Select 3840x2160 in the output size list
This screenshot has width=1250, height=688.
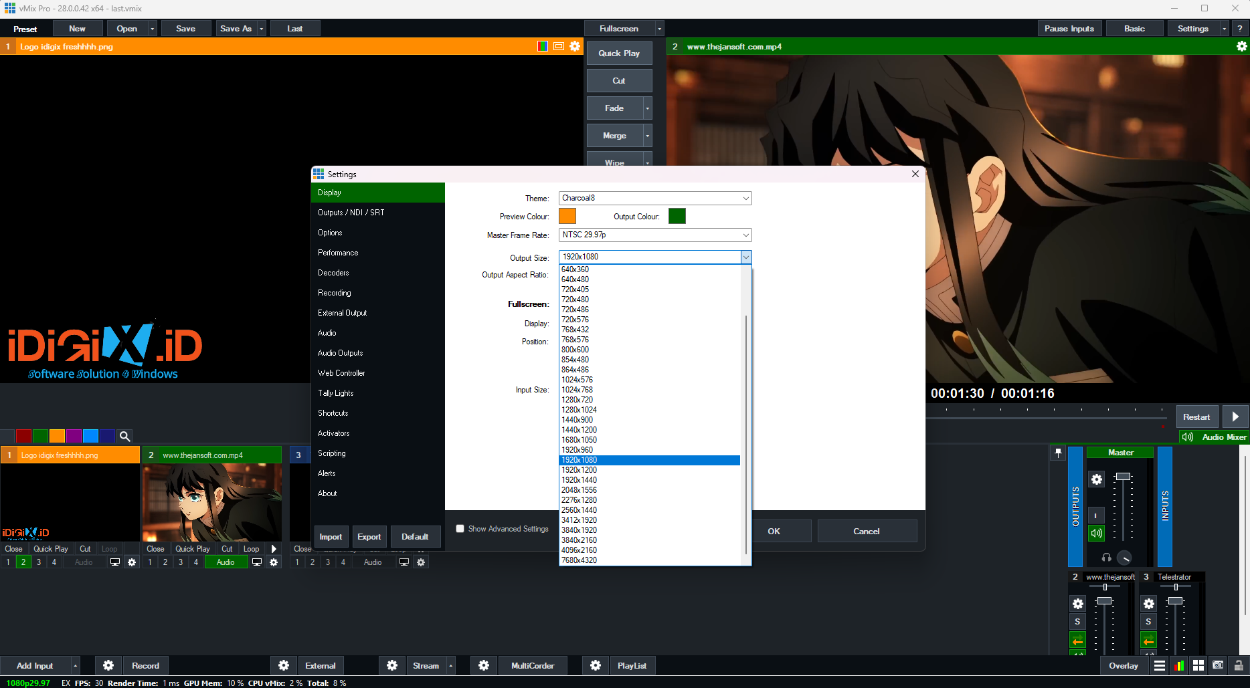[650, 540]
